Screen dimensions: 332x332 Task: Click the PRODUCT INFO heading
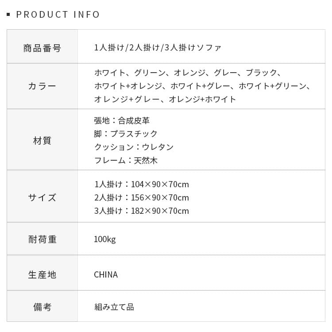[58, 15]
